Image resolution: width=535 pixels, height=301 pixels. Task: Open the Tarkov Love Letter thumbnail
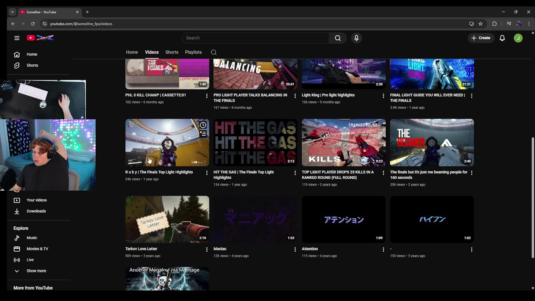[167, 219]
